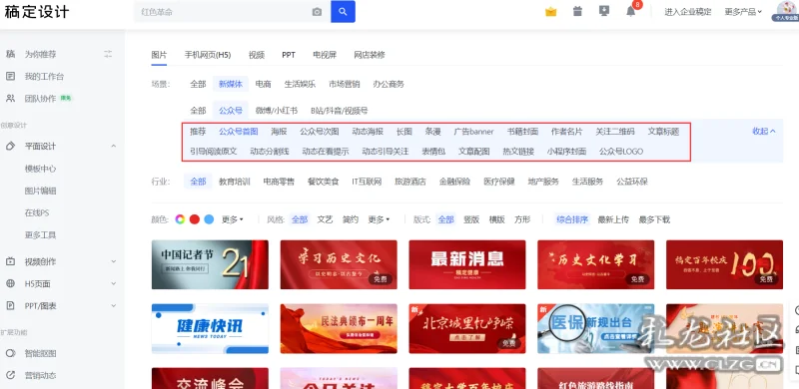
Task: Choose 公众号LOGO category
Action: (x=621, y=152)
